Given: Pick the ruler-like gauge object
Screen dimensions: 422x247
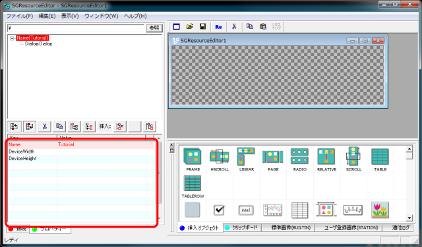Looking at the screenshot, I should pos(353,210).
